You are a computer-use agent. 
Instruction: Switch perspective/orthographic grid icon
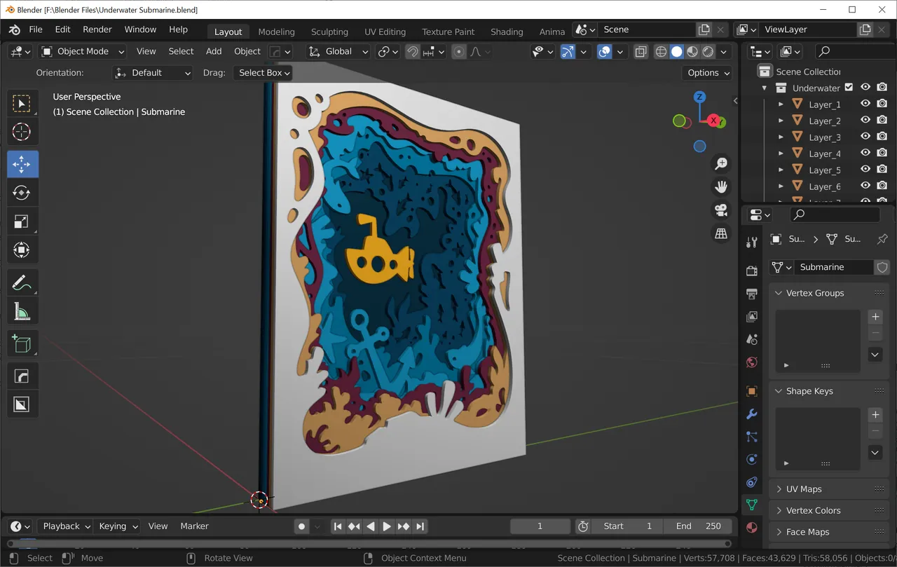point(721,233)
